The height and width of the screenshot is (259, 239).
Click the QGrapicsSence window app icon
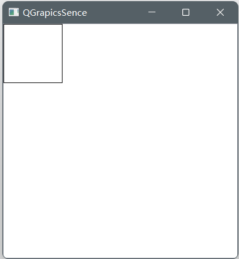click(x=13, y=12)
